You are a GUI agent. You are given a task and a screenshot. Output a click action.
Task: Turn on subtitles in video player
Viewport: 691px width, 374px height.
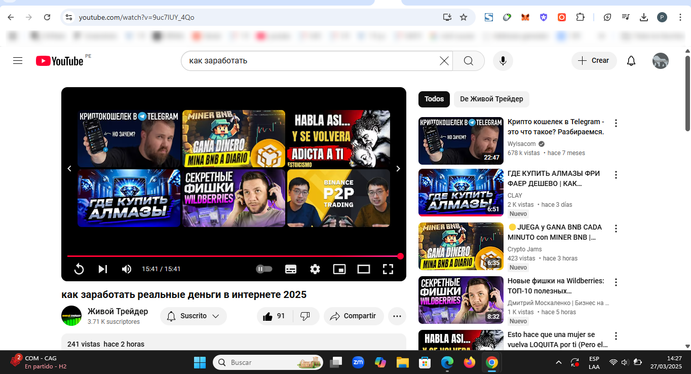(x=291, y=269)
